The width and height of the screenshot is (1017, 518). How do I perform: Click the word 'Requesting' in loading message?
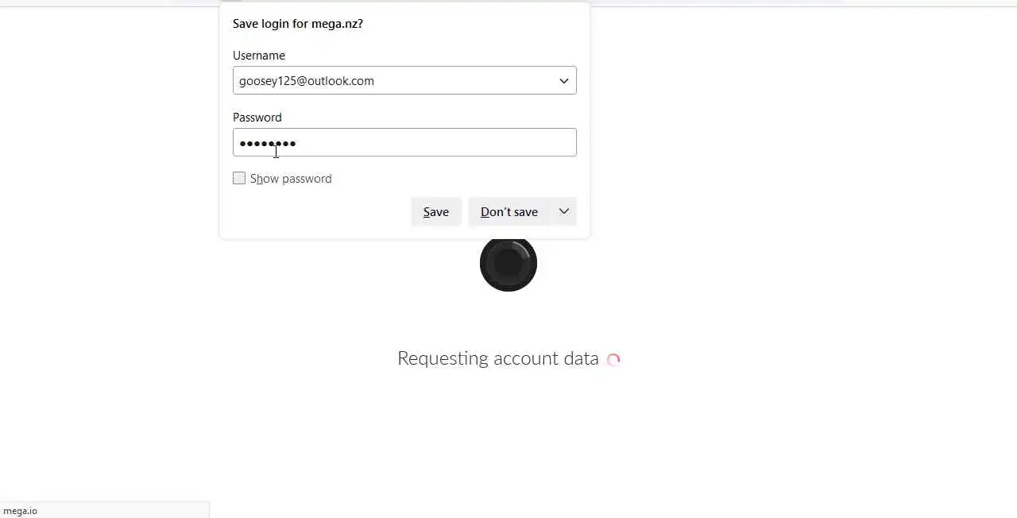tap(443, 358)
